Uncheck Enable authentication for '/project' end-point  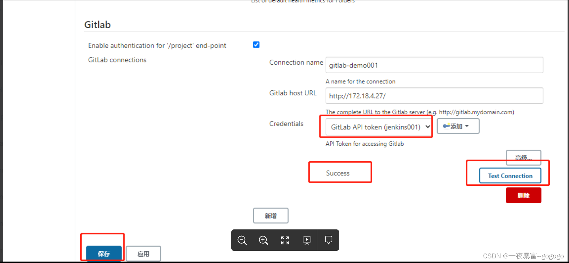coord(256,45)
